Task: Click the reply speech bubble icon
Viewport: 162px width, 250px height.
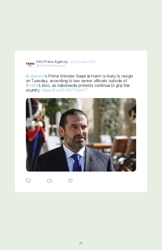Action: tap(28, 181)
